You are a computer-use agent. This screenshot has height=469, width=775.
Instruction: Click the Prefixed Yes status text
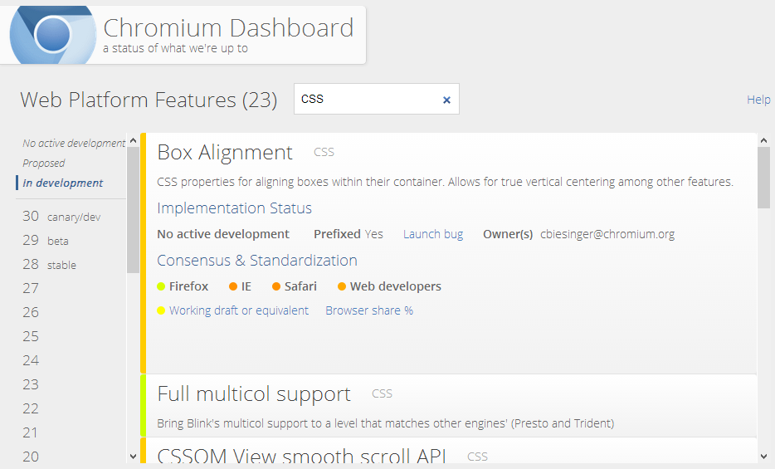[349, 234]
